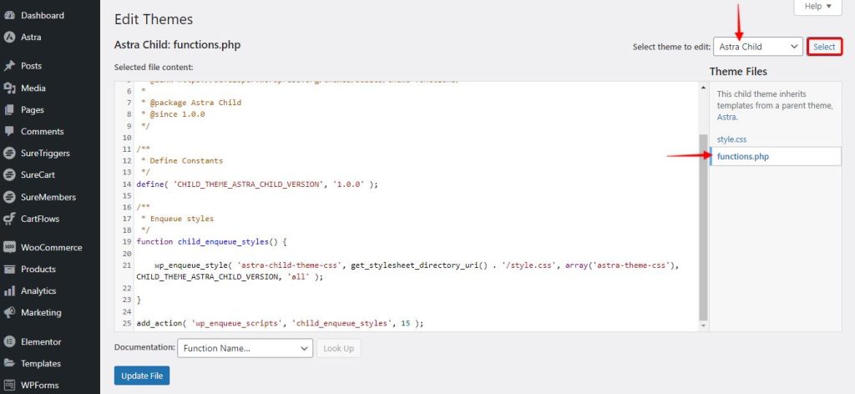This screenshot has width=855, height=394.
Task: Click the Update File button
Action: click(142, 376)
